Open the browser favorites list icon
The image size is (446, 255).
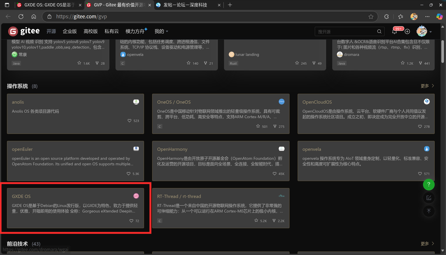pyautogui.click(x=401, y=17)
